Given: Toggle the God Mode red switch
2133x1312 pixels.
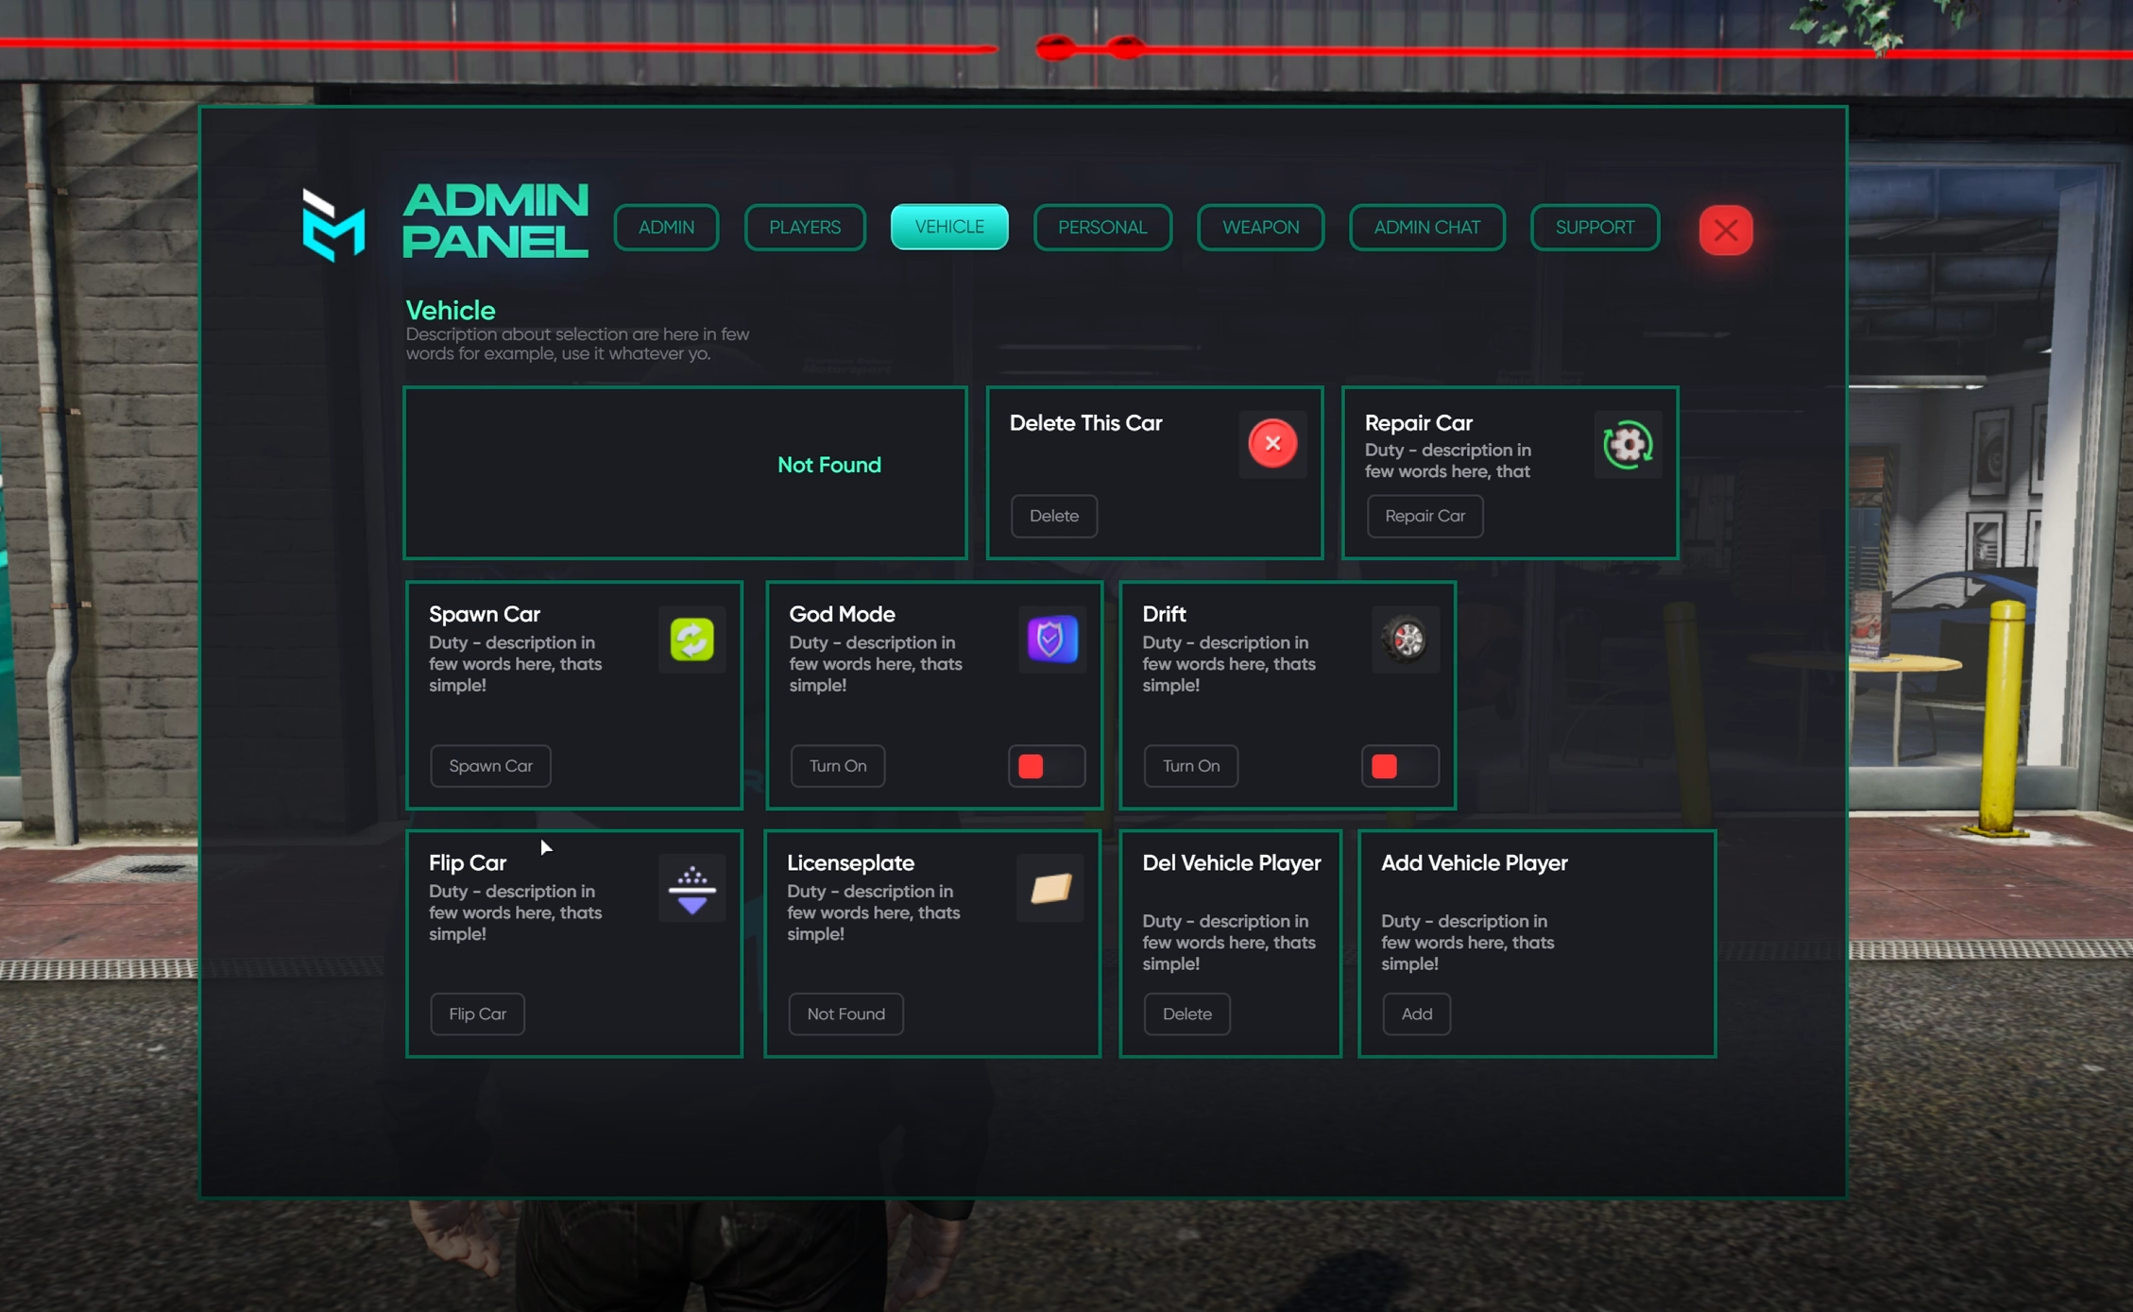Looking at the screenshot, I should tap(1047, 766).
